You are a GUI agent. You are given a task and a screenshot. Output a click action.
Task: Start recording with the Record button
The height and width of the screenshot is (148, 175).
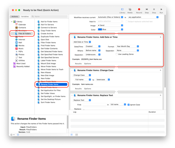(x=139, y=11)
